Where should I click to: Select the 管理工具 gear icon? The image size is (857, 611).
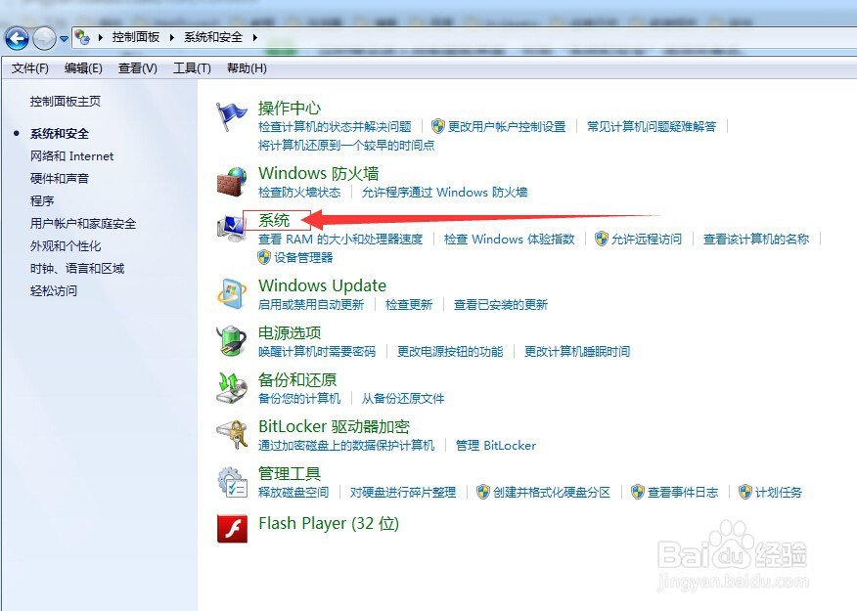tap(232, 479)
